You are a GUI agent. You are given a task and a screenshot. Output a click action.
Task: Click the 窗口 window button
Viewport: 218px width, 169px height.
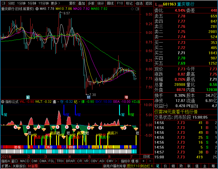coord(15,161)
